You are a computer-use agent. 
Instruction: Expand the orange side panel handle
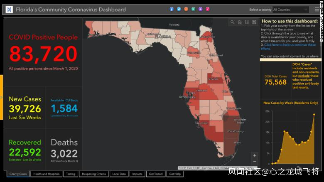[1, 97]
